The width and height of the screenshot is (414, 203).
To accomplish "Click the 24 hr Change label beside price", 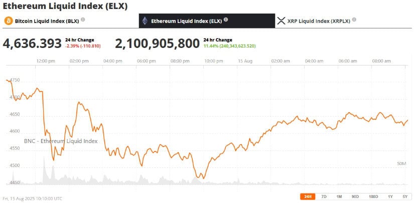I will (79, 40).
